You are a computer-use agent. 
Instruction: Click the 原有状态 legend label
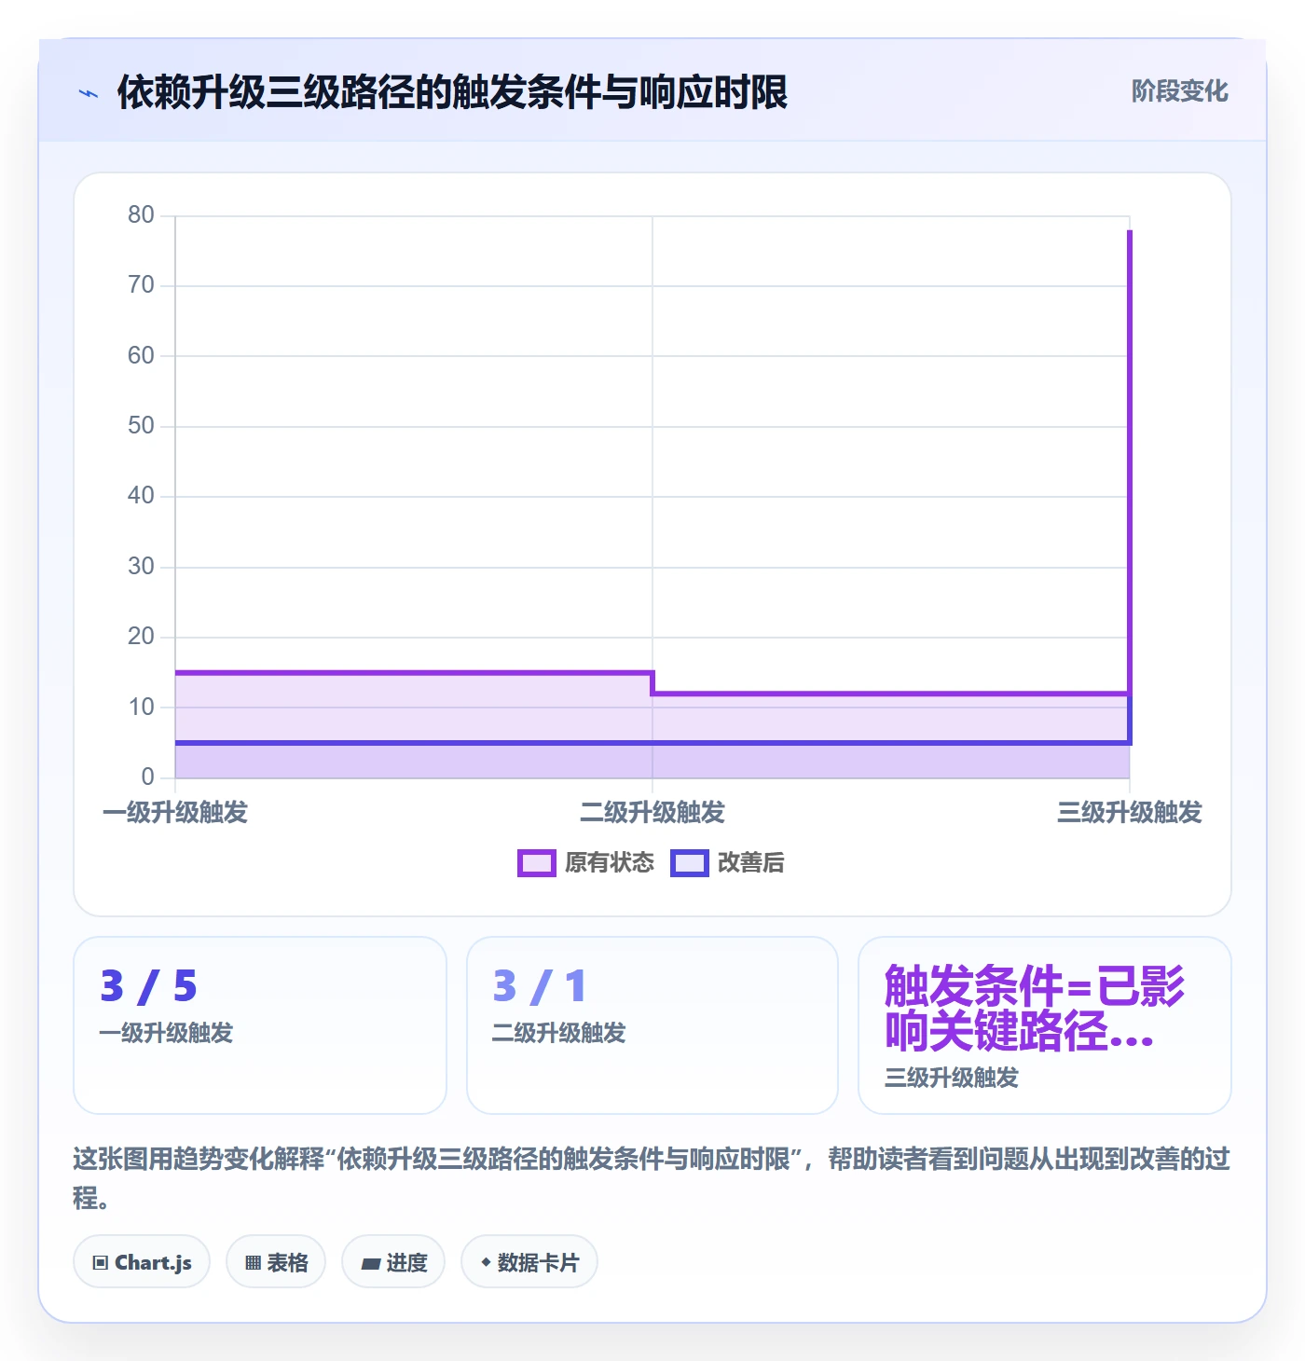610,863
